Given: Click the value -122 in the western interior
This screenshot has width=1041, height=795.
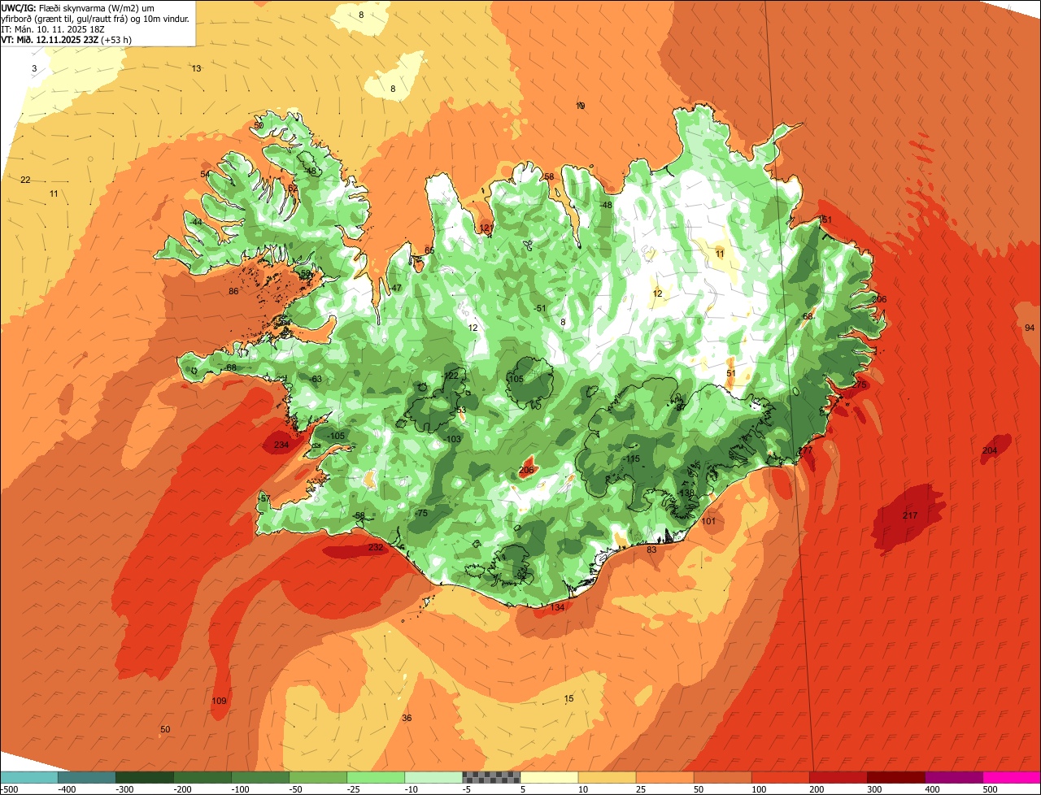Looking at the screenshot, I should pos(451,376).
